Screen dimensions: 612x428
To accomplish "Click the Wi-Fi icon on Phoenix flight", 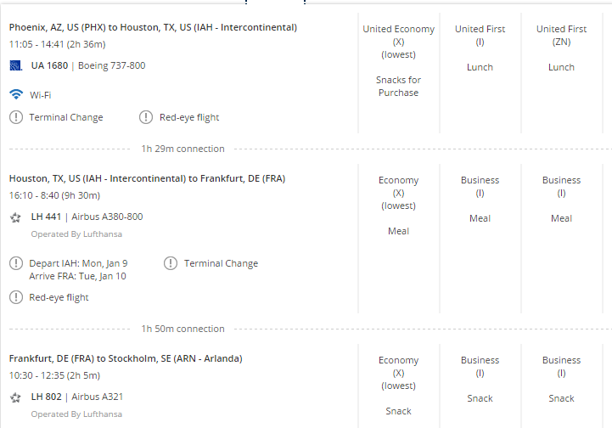I will pos(16,94).
